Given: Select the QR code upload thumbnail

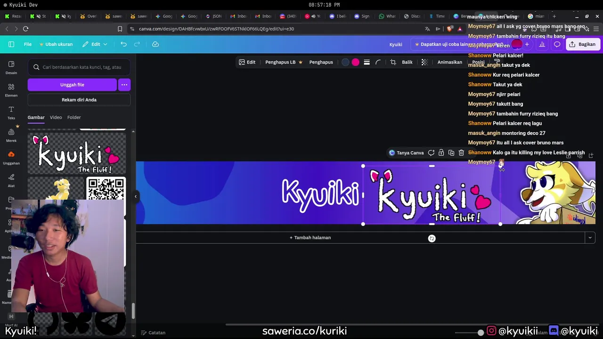Looking at the screenshot, I should [x=106, y=189].
